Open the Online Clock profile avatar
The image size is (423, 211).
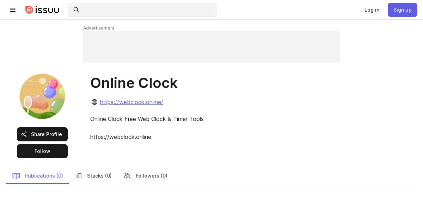coord(42,96)
